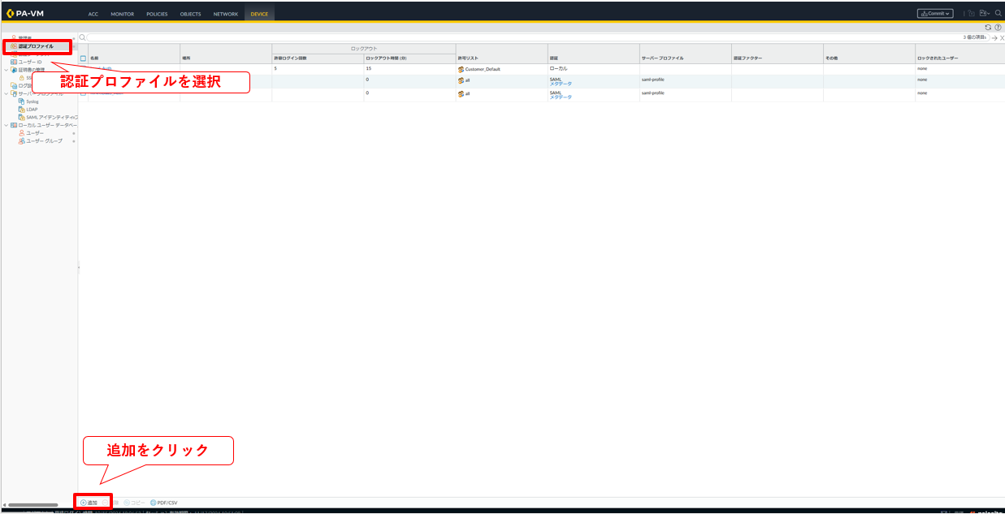Collapse the ローカル ユーザー データベース node
Image resolution: width=1005 pixels, height=514 pixels.
pyautogui.click(x=6, y=125)
